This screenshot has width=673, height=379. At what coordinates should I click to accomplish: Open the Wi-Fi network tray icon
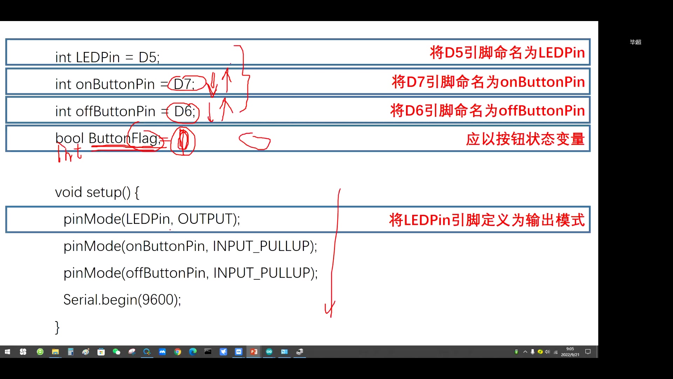556,352
